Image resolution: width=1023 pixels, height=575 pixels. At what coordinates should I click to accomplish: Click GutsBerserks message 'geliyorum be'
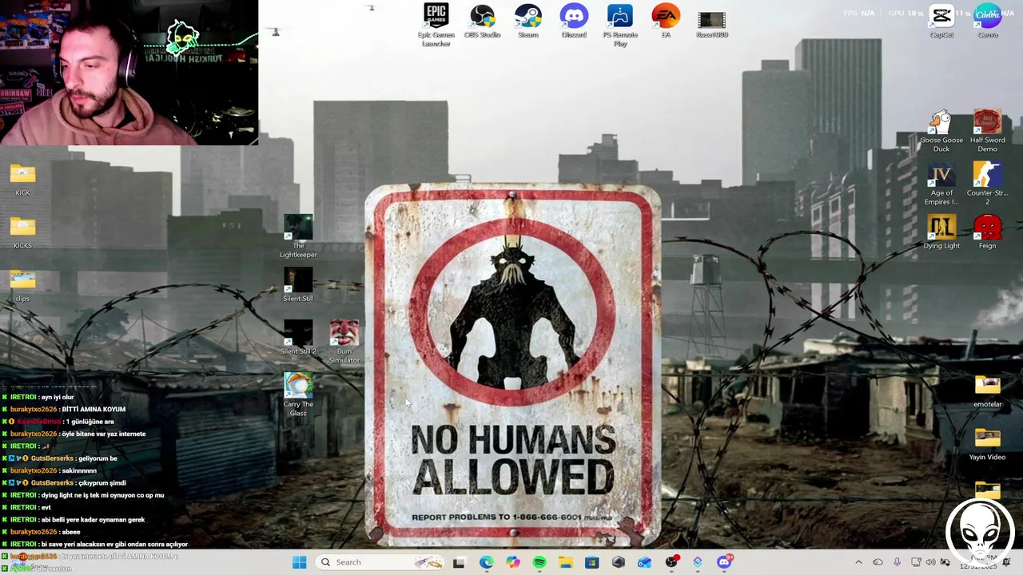pos(99,458)
